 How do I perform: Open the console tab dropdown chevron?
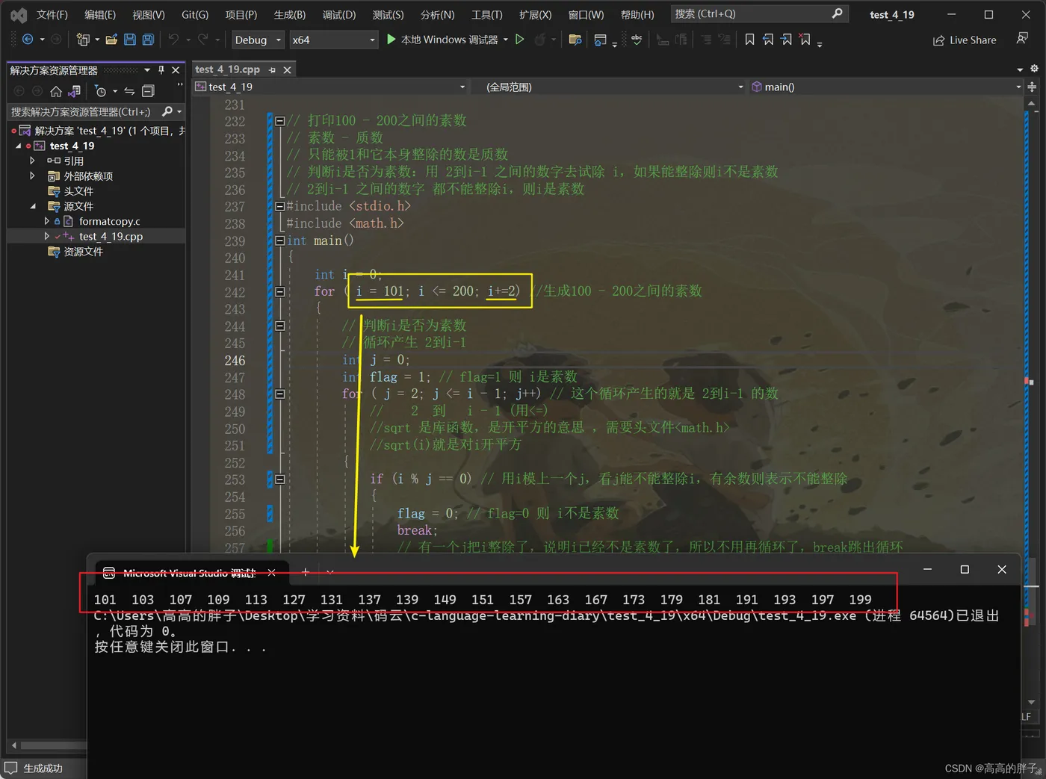point(329,572)
